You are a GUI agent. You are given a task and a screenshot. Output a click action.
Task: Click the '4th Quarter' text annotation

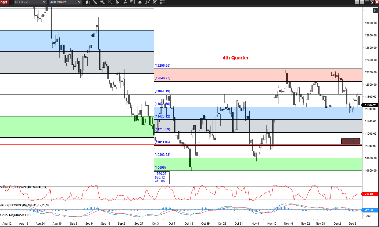click(235, 58)
